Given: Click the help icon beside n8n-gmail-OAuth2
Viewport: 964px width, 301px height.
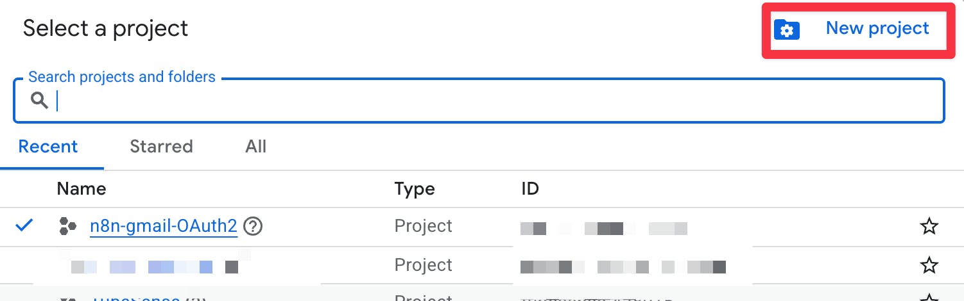Looking at the screenshot, I should click(x=254, y=226).
